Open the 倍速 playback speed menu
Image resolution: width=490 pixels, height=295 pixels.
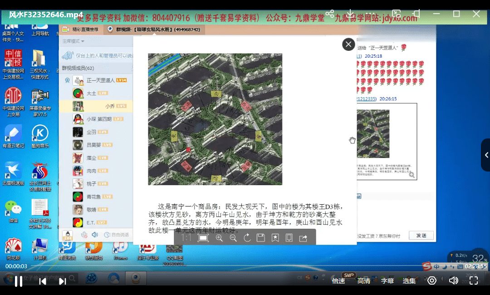tap(338, 281)
